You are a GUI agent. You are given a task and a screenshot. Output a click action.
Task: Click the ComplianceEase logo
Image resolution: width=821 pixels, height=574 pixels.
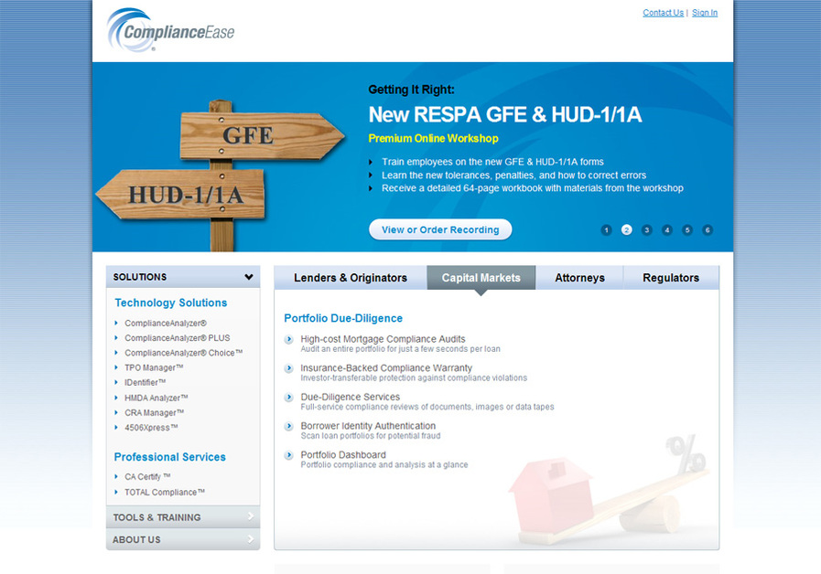tap(170, 30)
